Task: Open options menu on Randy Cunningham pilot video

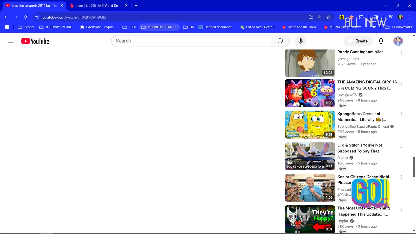Action: coord(401,52)
